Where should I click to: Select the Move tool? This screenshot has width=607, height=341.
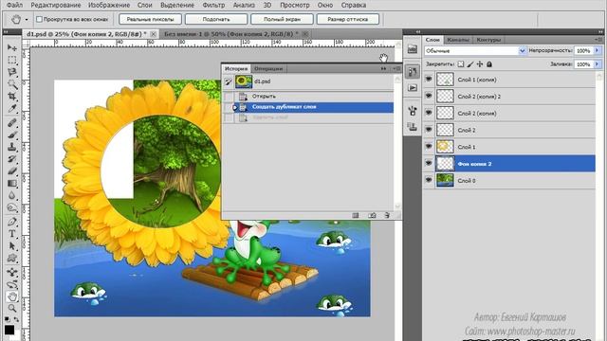point(12,47)
